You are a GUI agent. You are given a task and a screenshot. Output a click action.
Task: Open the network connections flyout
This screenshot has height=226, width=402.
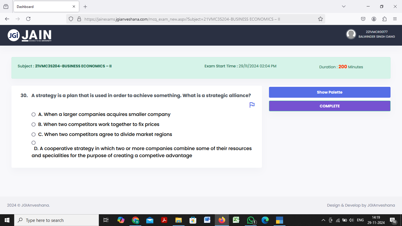[x=338, y=220]
